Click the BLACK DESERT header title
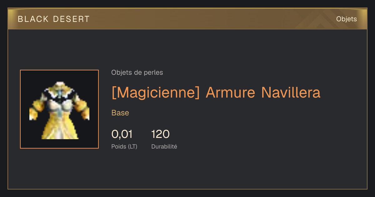Screen dimensions: 375x197 click(54, 19)
